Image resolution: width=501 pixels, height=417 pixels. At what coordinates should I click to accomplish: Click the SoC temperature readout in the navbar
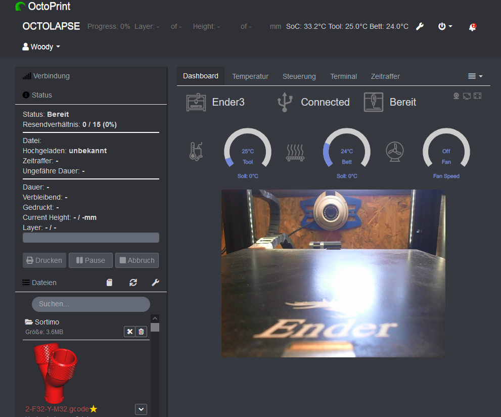pos(306,26)
